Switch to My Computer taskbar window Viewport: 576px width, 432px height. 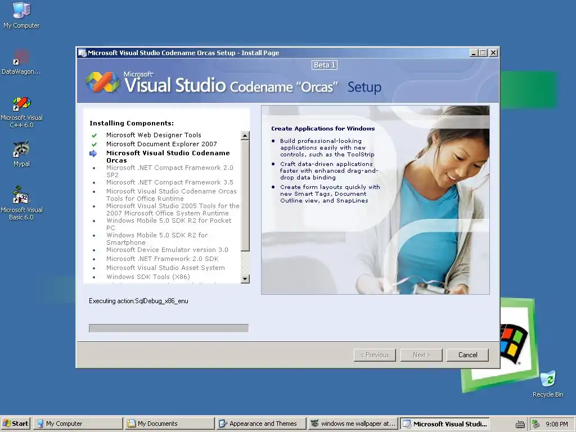78,424
